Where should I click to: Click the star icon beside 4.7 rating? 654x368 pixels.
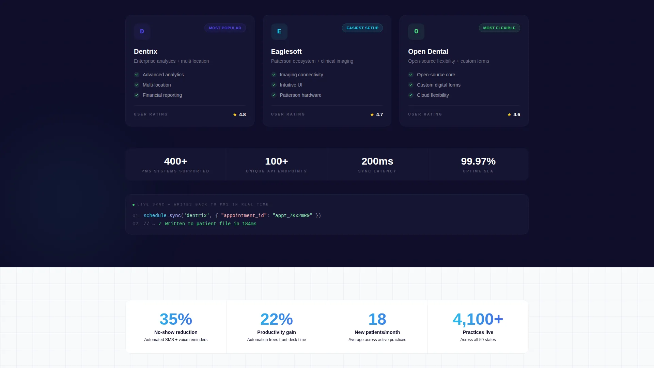[372, 114]
